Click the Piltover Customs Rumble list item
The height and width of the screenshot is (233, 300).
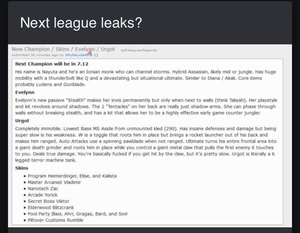click(x=56, y=220)
